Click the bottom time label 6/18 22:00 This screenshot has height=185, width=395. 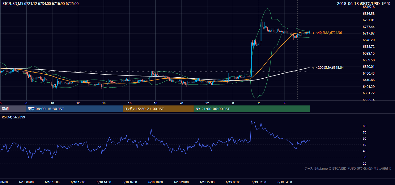[x=207, y=182]
